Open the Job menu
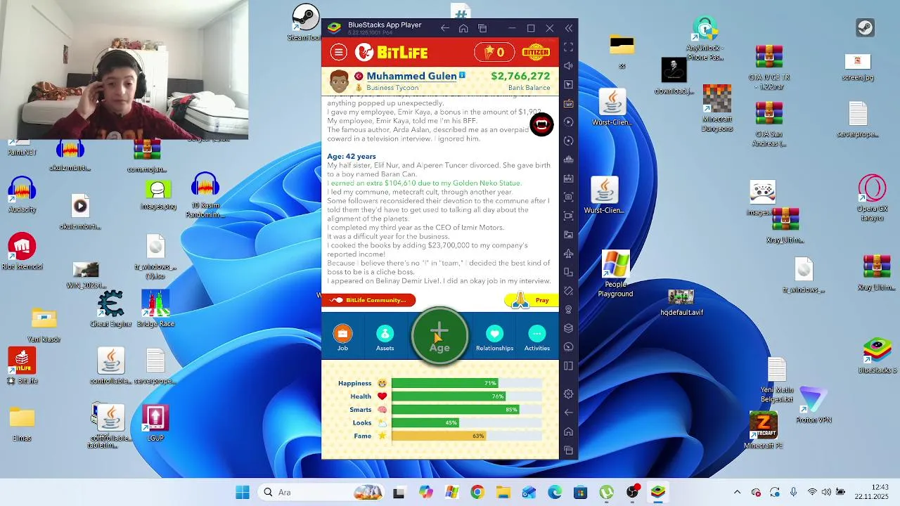Screen dimensions: 900x506 tap(342, 337)
